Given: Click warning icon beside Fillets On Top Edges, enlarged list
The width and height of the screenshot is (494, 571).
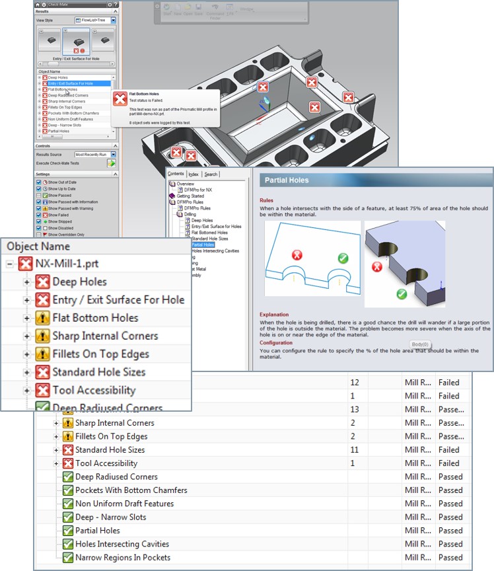Looking at the screenshot, I should coord(42,354).
